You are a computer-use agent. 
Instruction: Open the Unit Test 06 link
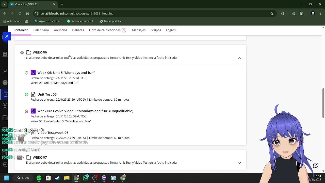coord(47,94)
